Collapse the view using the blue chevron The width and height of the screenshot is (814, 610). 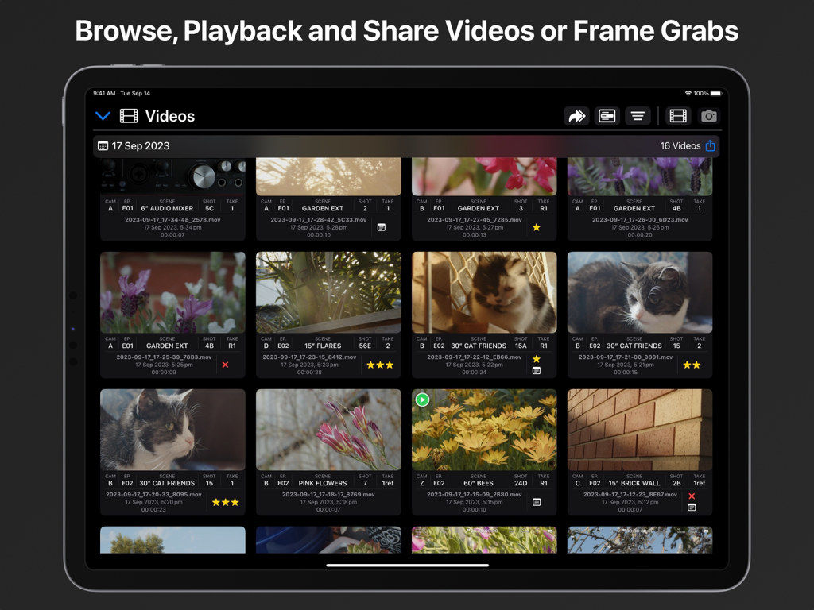(x=103, y=115)
